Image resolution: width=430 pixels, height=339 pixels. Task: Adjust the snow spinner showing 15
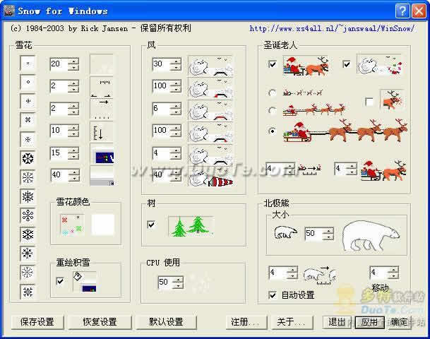coord(73,153)
